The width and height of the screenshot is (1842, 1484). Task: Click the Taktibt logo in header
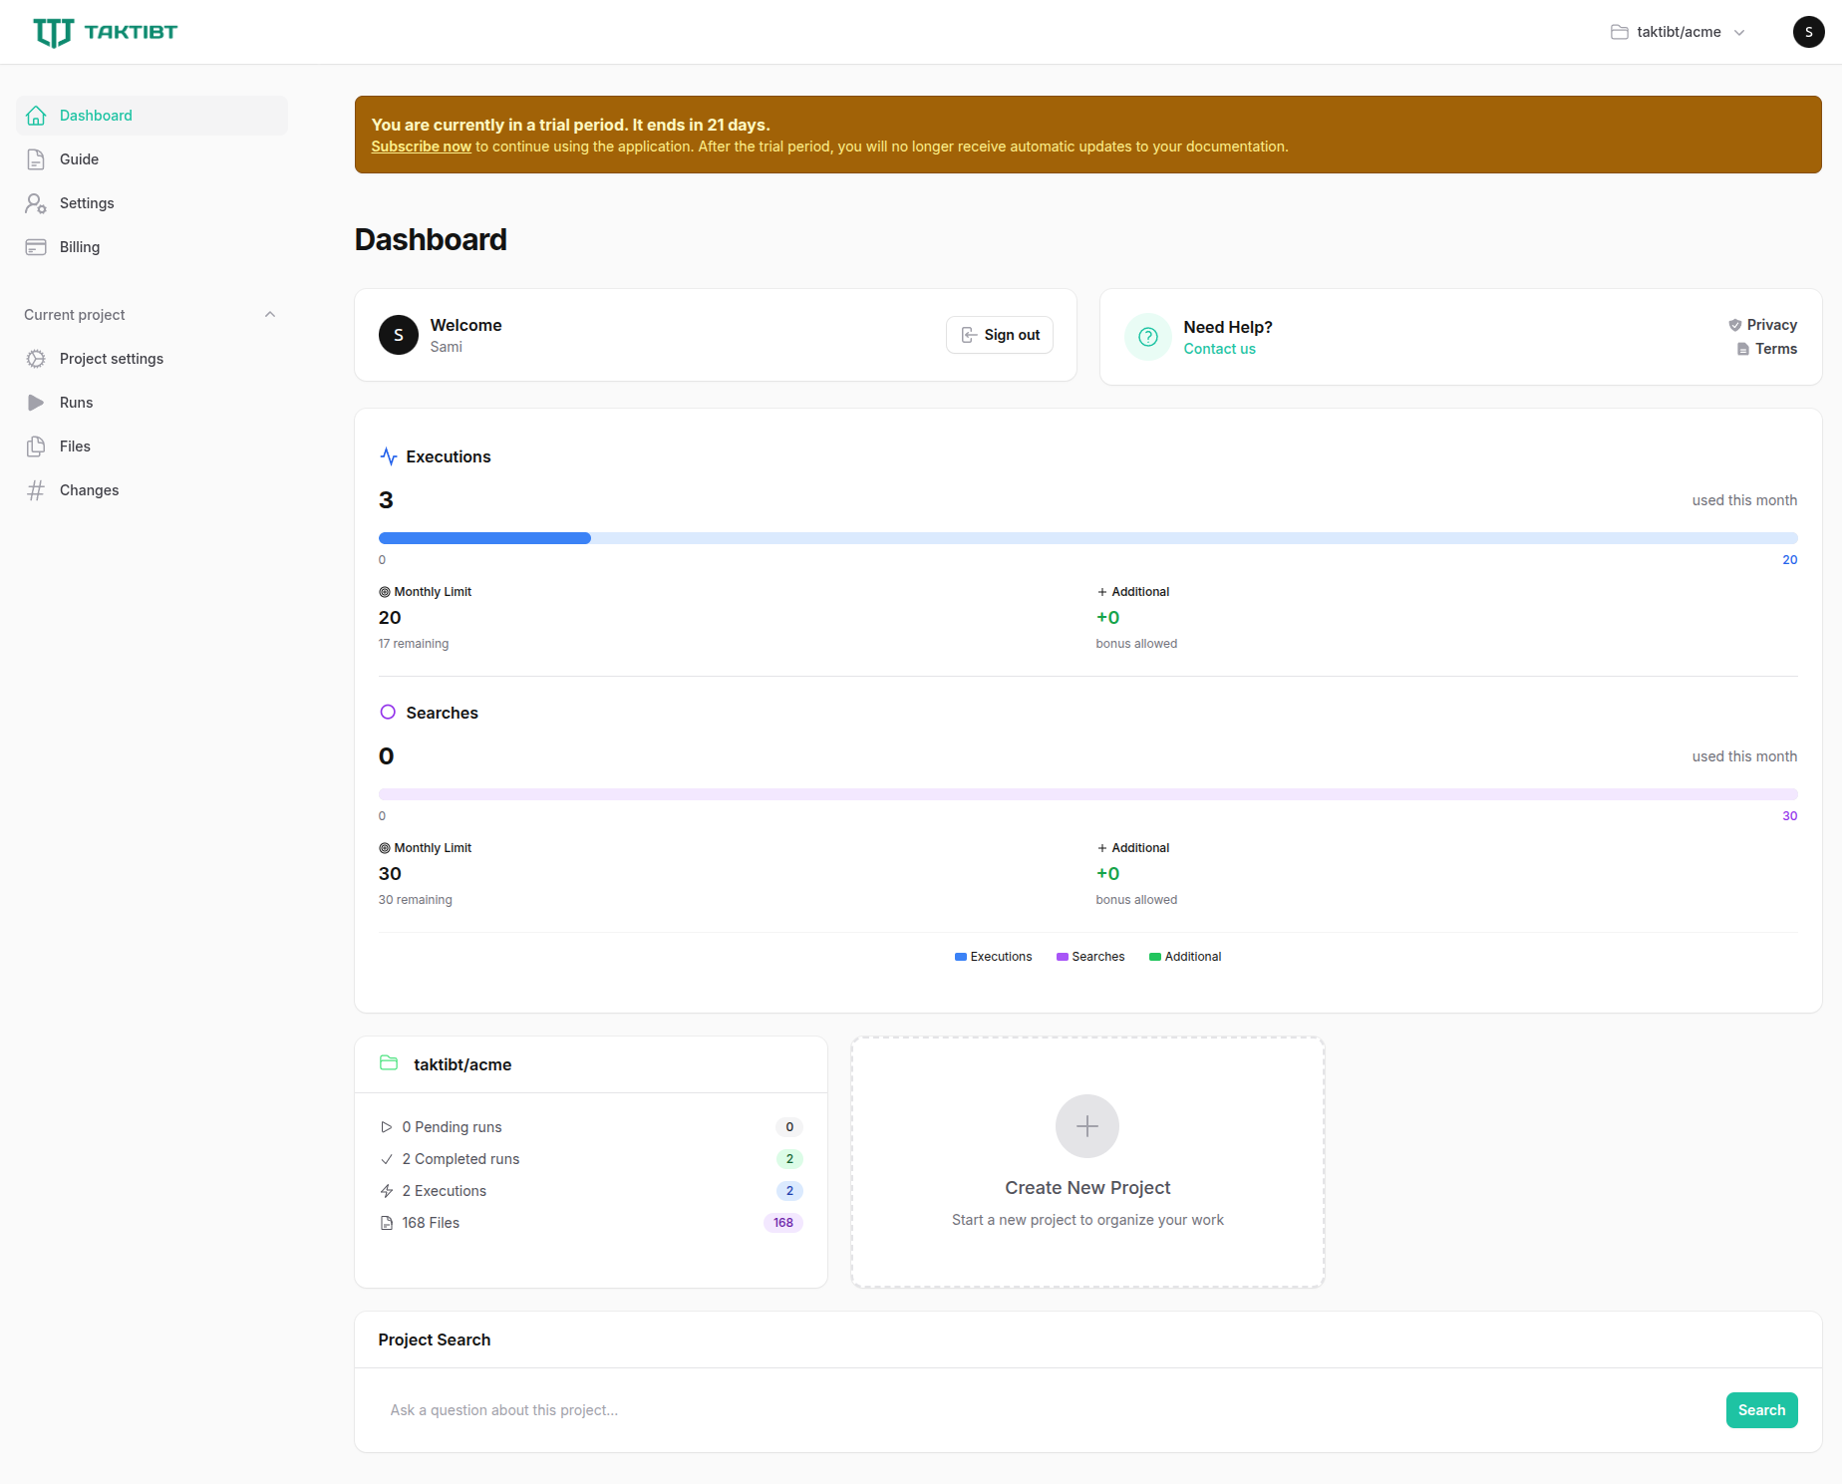pyautogui.click(x=105, y=32)
